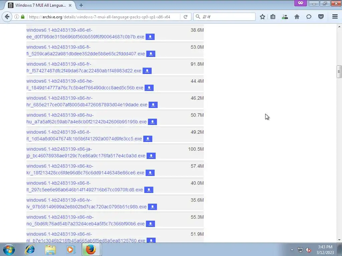Download the hu-hu language pack file
Screen dimensions: 342x256
coord(152,122)
